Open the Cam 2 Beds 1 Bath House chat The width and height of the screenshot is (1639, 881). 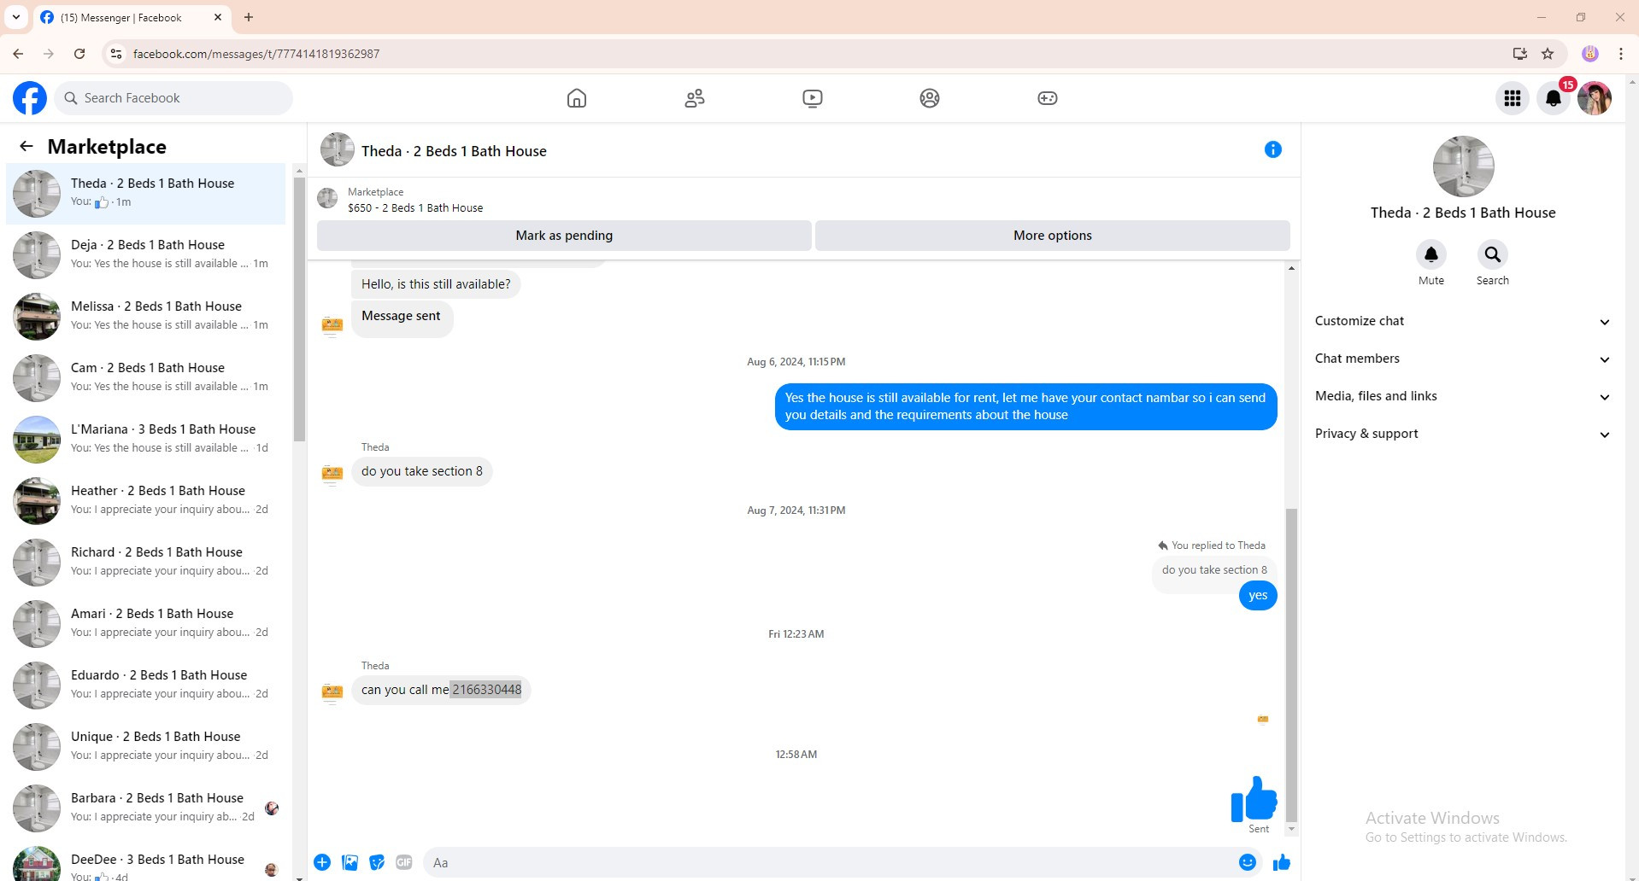point(146,377)
